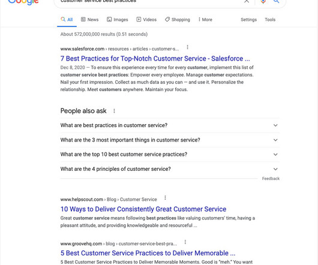Screen dimensions: 318x265
Task: Click the Google logo
Action: [23, 2]
